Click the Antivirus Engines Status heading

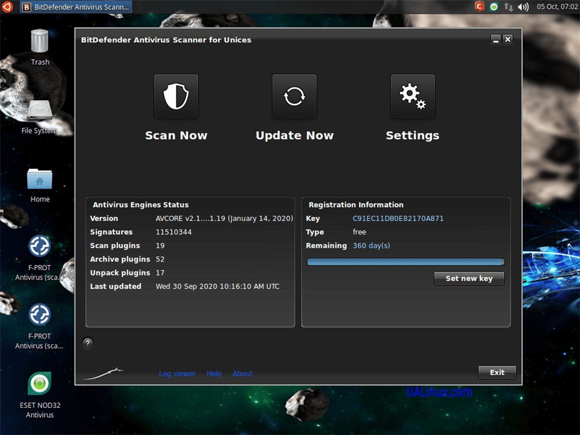click(x=140, y=205)
